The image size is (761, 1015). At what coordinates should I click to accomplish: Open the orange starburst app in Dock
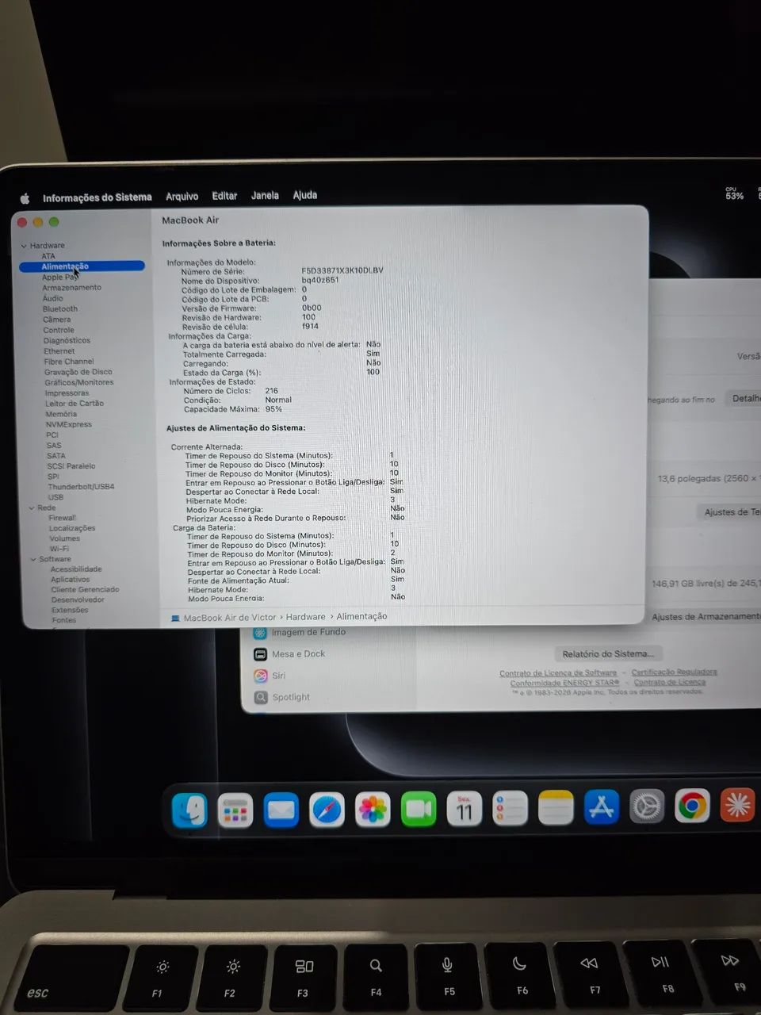(x=737, y=806)
